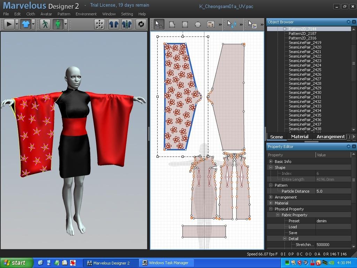This screenshot has width=357, height=268.
Task: Activate the select/move pattern arrow tool
Action: pyautogui.click(x=159, y=24)
